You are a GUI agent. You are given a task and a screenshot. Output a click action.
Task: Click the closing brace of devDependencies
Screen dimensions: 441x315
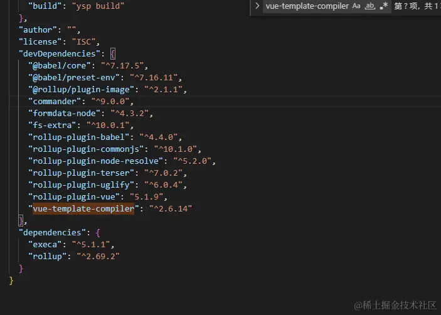(21, 221)
